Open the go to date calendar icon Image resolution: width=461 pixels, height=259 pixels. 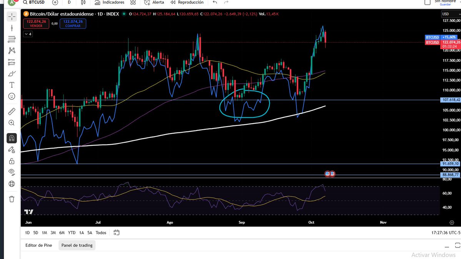click(x=116, y=233)
